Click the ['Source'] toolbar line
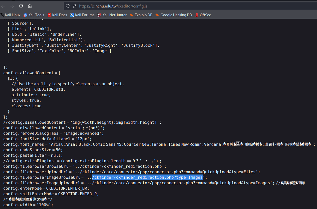317x209 pixels. [20, 23]
